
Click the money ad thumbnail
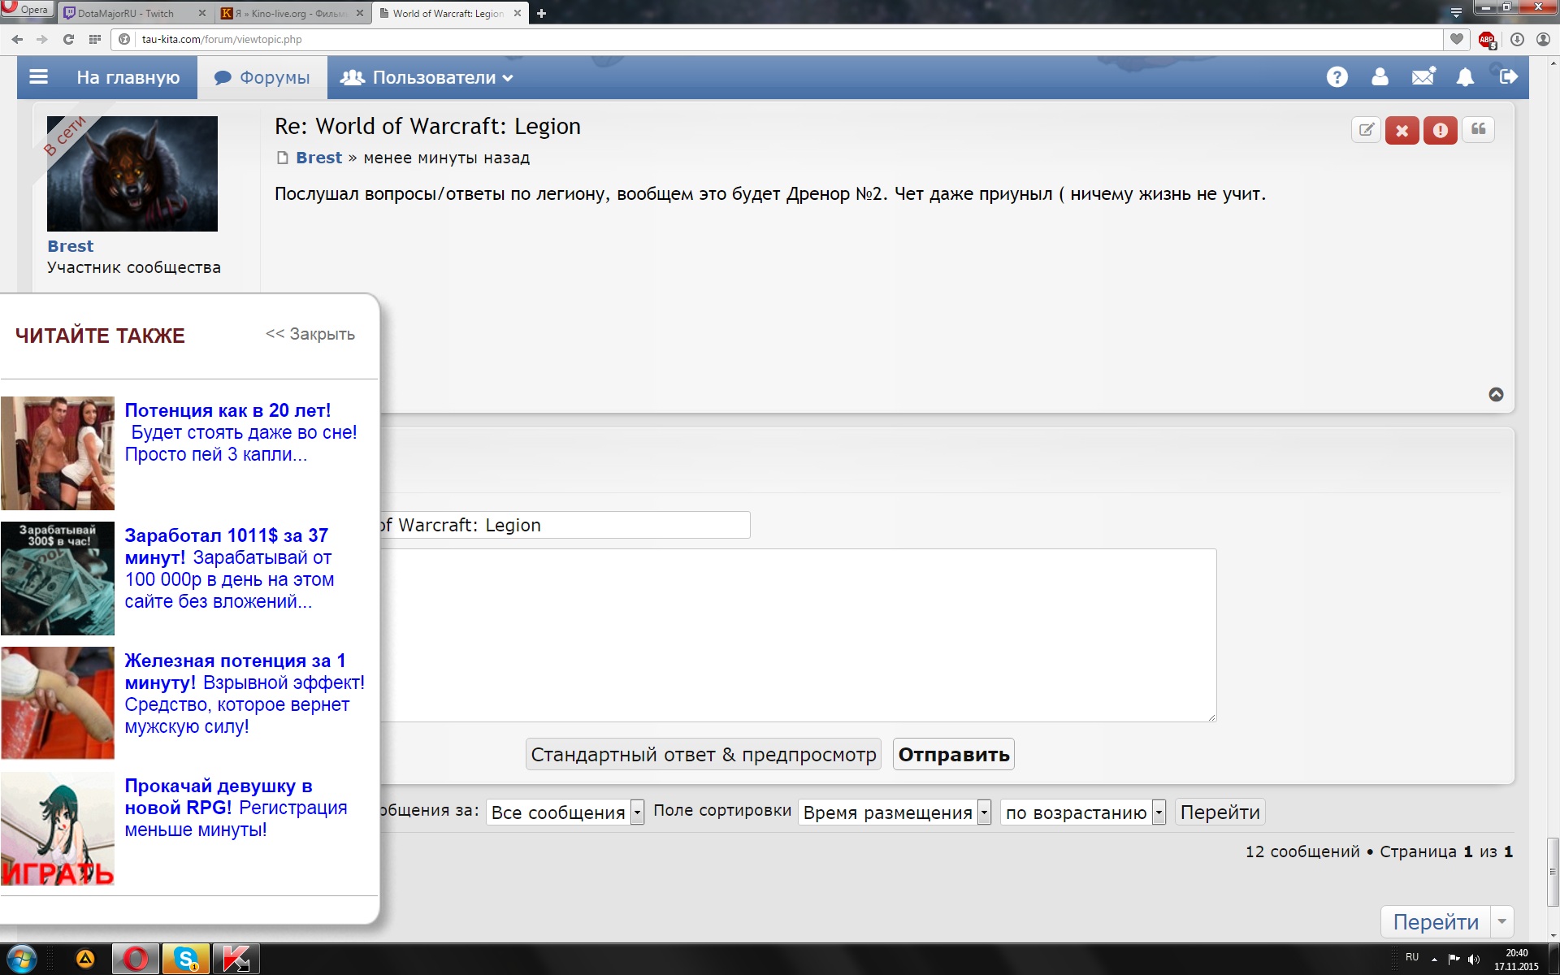click(58, 578)
